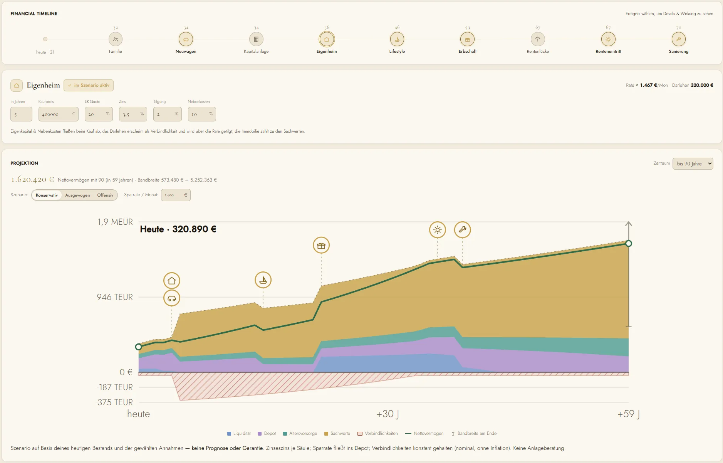723x463 pixels.
Task: Edit the Sparrate / Monat field
Action: [x=176, y=195]
